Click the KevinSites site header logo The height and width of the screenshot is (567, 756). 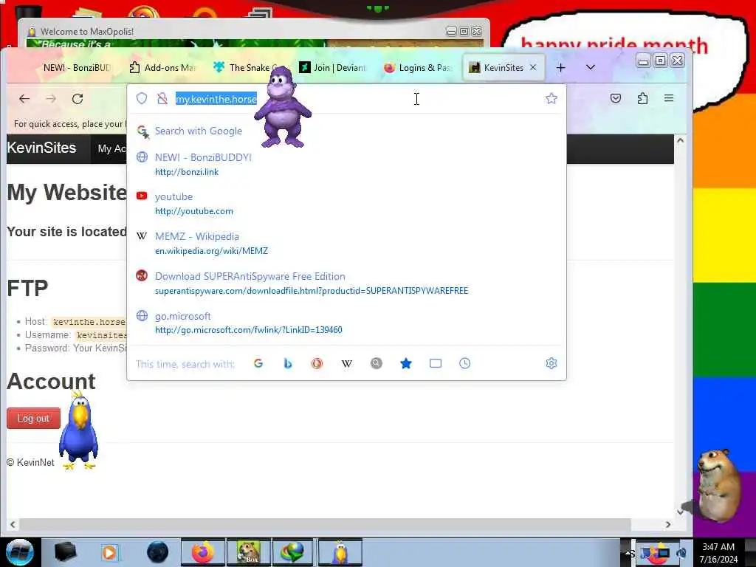tap(41, 148)
